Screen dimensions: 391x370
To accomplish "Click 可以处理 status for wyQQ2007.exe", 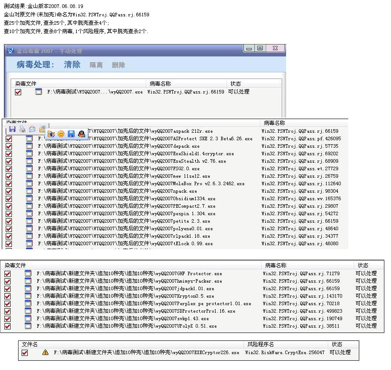I will [x=238, y=92].
